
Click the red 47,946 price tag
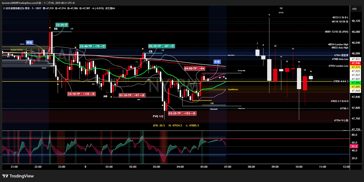pos(356,63)
